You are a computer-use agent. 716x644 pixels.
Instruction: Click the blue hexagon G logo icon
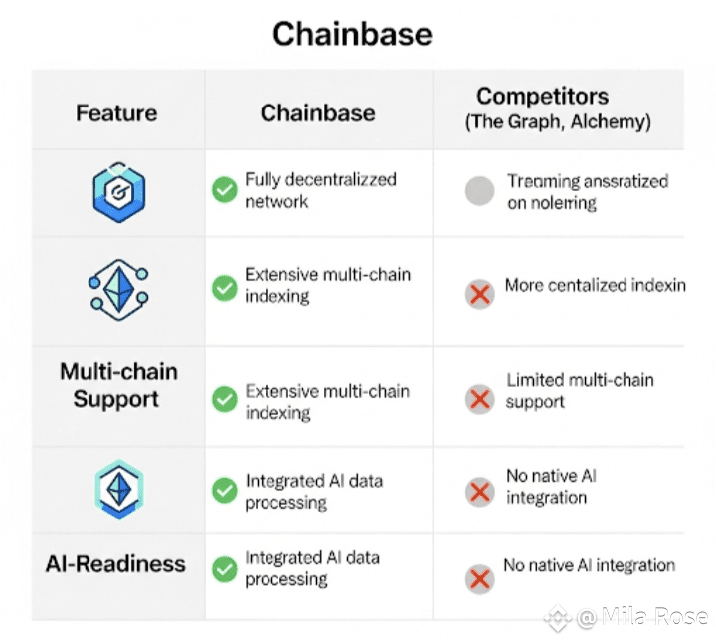click(119, 192)
